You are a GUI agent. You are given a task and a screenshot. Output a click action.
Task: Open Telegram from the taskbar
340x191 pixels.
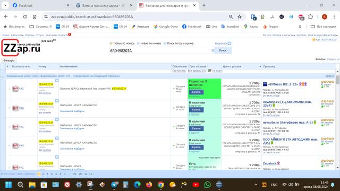click(x=114, y=185)
